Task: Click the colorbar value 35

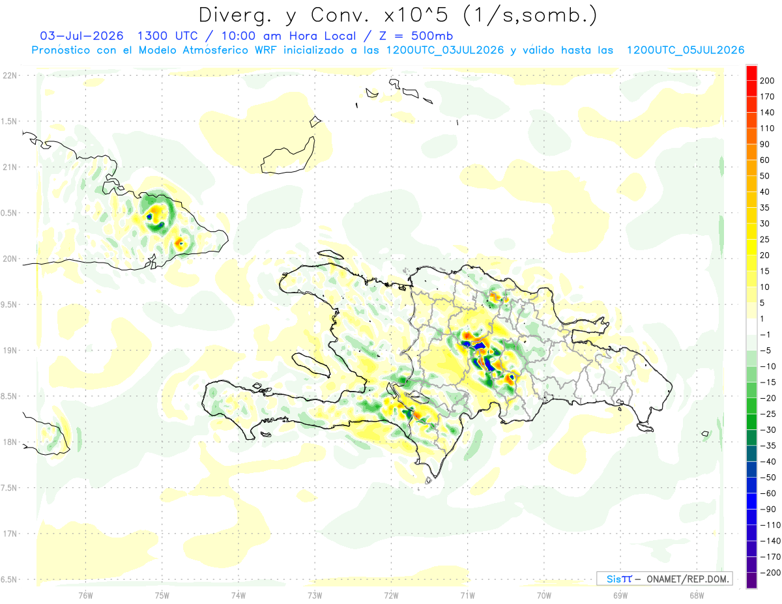Action: pos(765,207)
